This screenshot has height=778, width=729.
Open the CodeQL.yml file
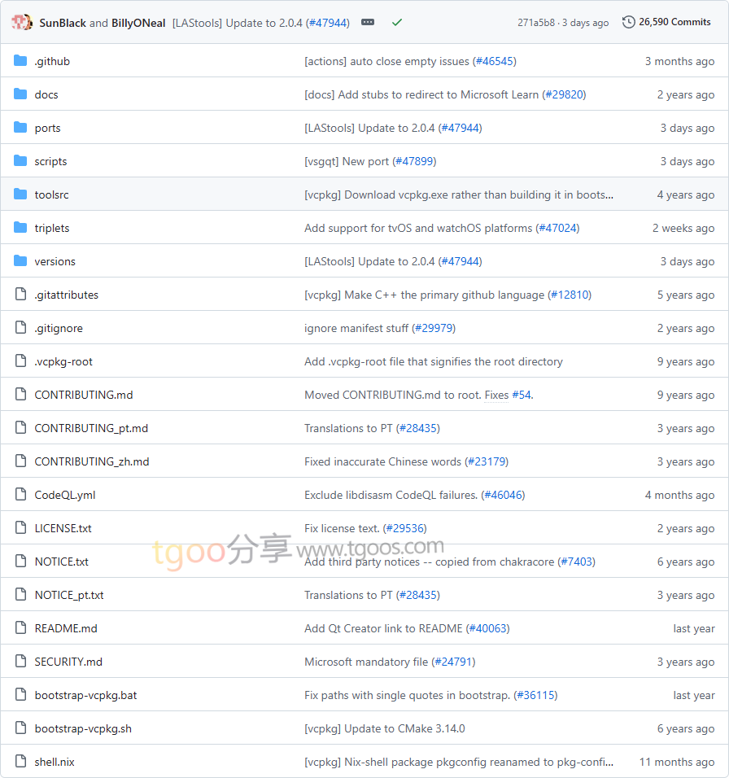click(x=65, y=495)
